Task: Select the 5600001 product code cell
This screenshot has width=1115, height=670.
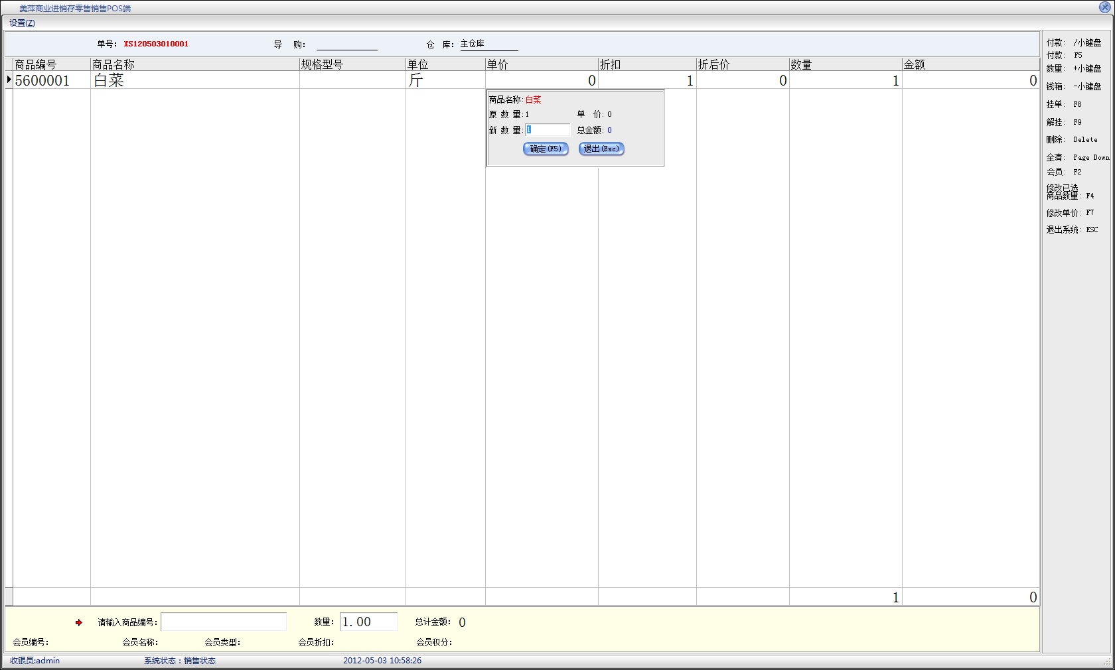Action: pyautogui.click(x=52, y=80)
